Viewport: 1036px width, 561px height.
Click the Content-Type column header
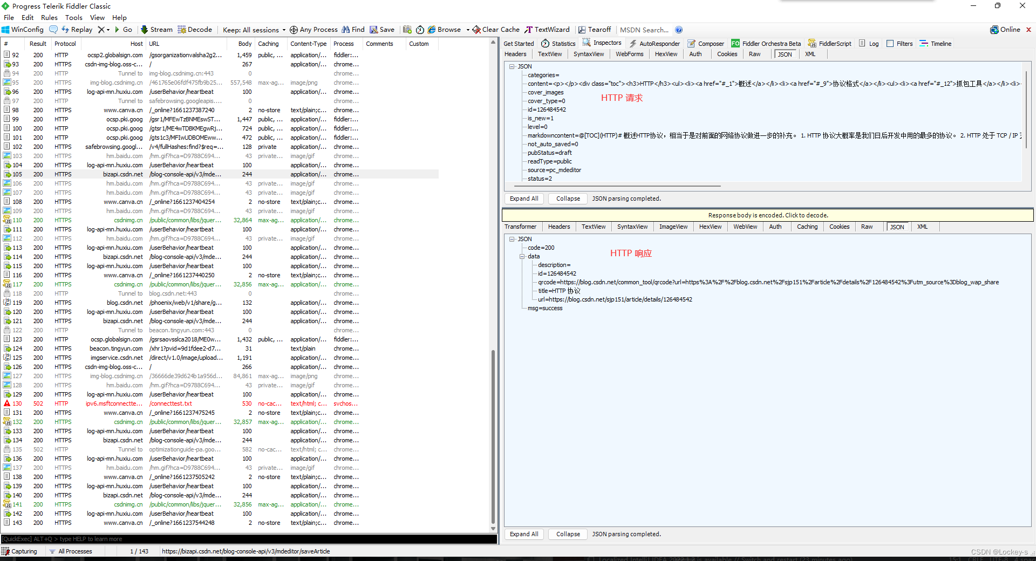(308, 44)
